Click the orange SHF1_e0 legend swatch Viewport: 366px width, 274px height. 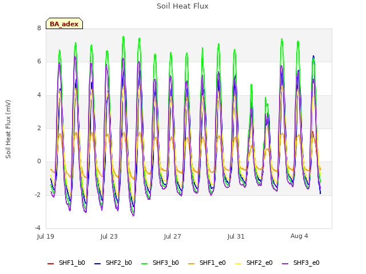click(x=192, y=264)
